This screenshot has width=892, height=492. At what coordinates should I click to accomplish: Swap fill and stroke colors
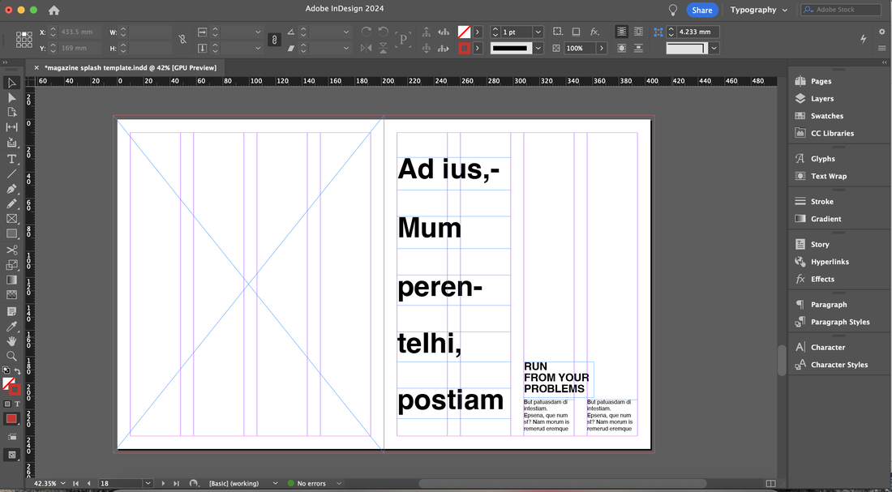[x=17, y=371]
